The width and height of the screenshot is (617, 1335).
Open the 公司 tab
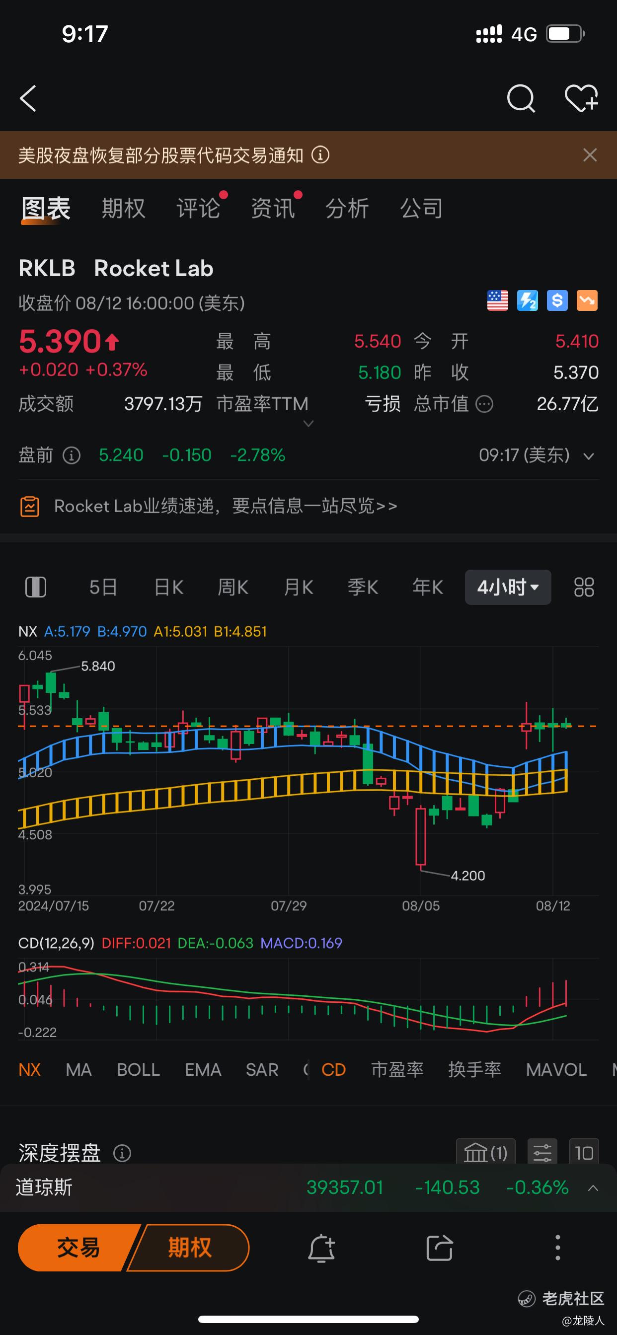click(422, 209)
